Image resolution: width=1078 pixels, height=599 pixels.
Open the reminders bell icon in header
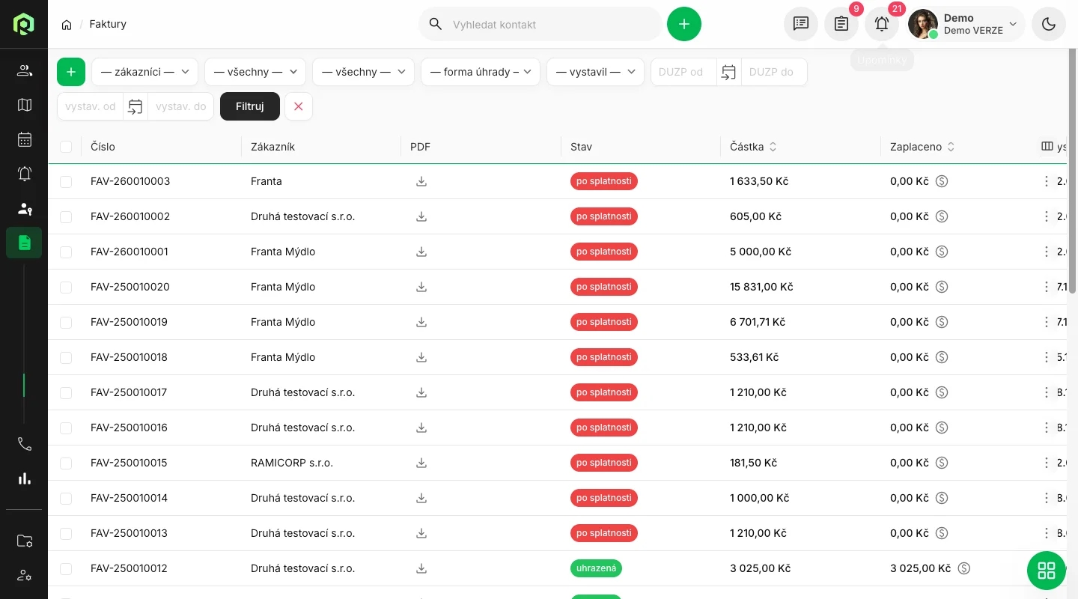pyautogui.click(x=882, y=24)
